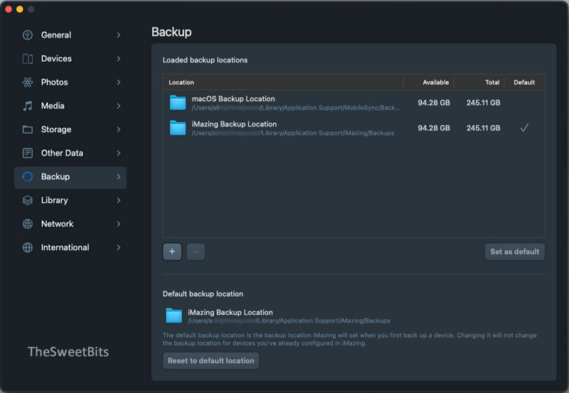Viewport: 569px width, 393px height.
Task: Open the Network preferences label
Action: click(x=57, y=224)
